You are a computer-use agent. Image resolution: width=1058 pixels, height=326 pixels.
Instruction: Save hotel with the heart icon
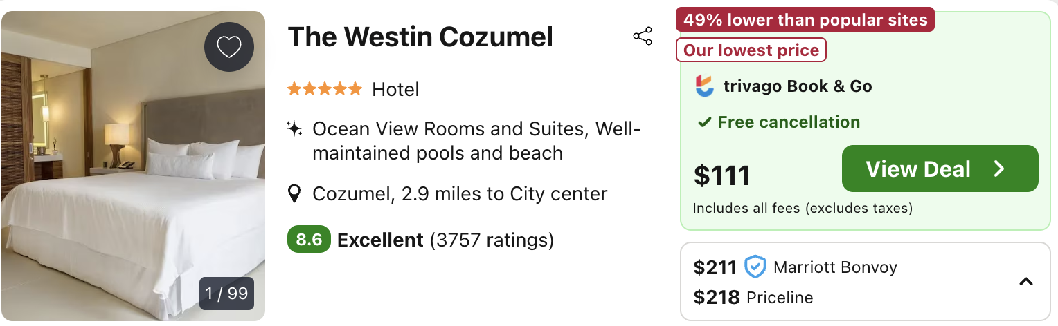(x=229, y=47)
